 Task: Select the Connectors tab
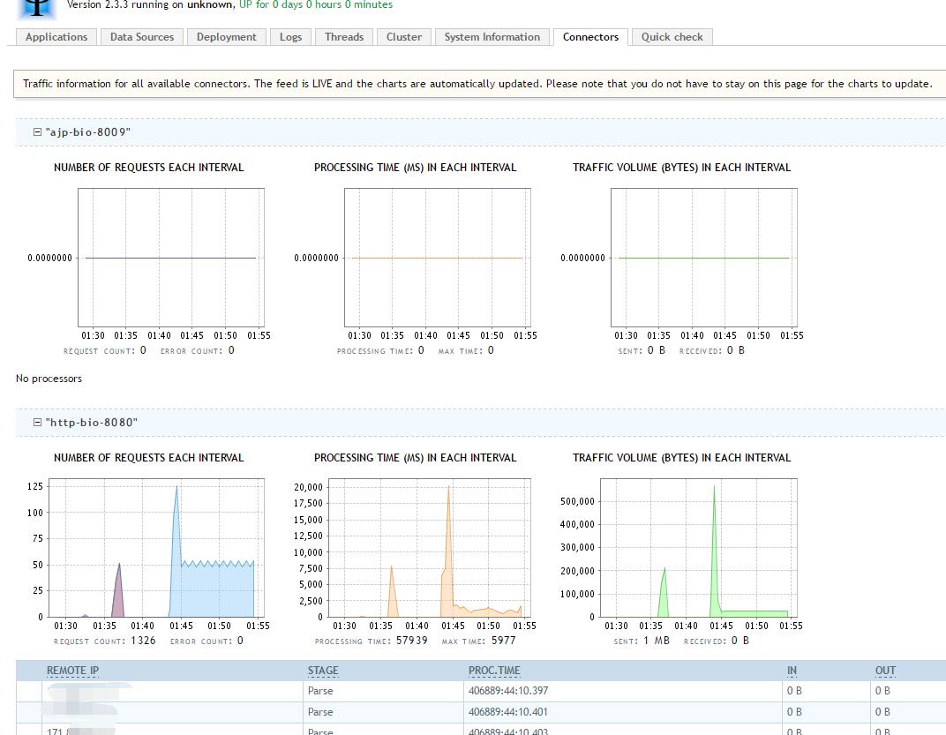(x=590, y=37)
